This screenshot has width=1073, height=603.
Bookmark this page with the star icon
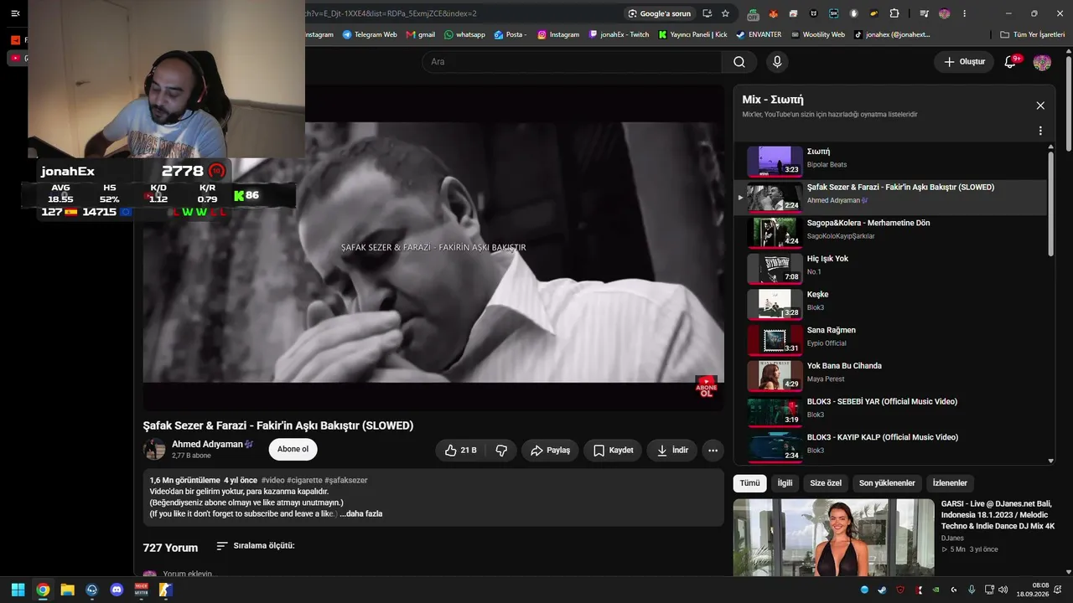725,13
